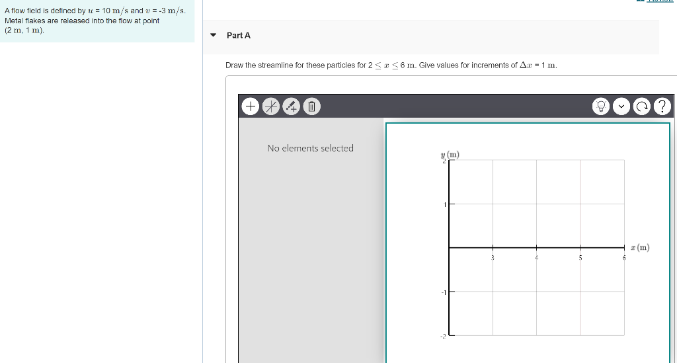Click y-axis tick label -2
The width and height of the screenshot is (677, 363).
pos(443,337)
